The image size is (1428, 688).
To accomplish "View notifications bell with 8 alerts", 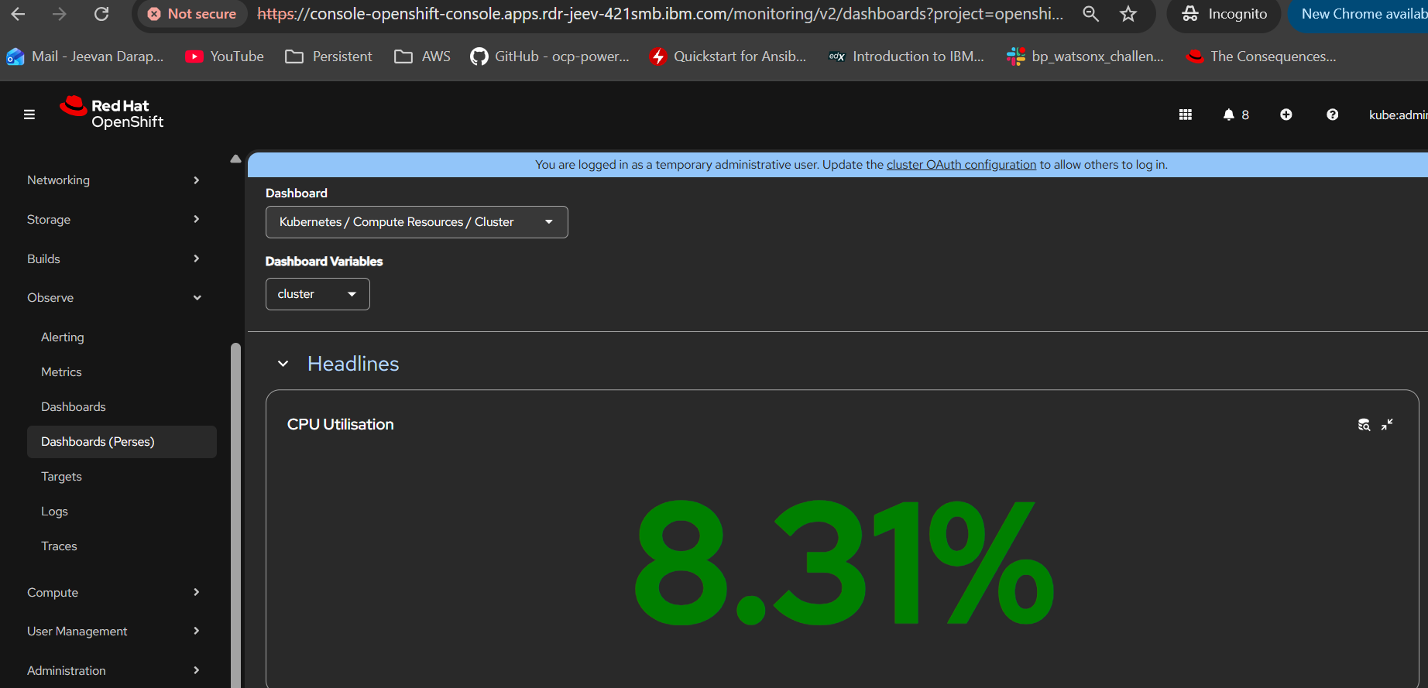I will tap(1236, 115).
